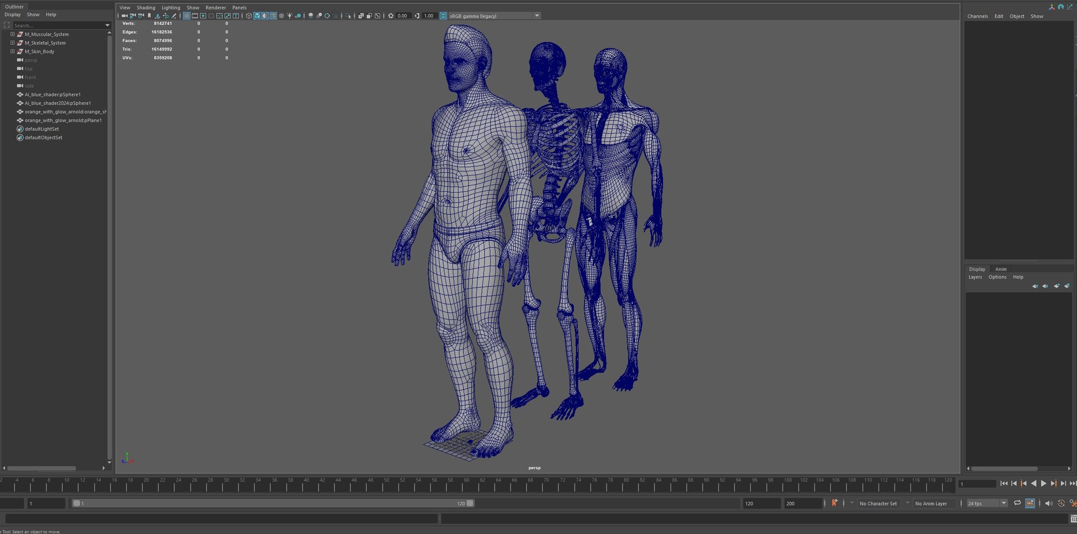Select the persp camera in Outliner
The width and height of the screenshot is (1077, 534).
point(31,60)
